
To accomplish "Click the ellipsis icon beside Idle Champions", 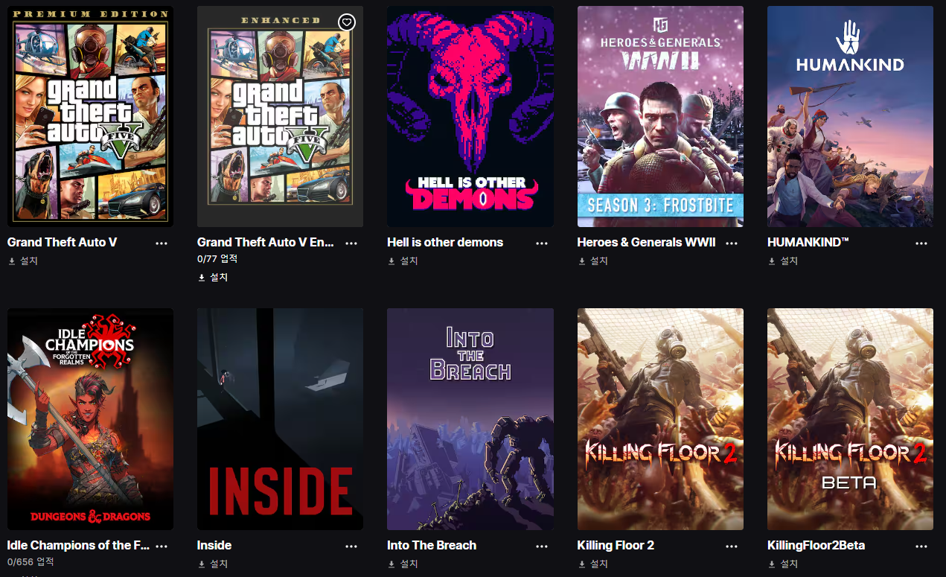I will pyautogui.click(x=162, y=546).
